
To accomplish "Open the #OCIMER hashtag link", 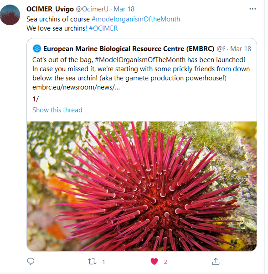I will (103, 28).
